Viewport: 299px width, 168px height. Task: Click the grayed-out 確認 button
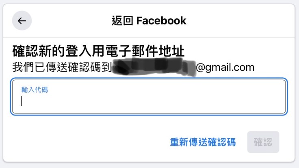[263, 142]
